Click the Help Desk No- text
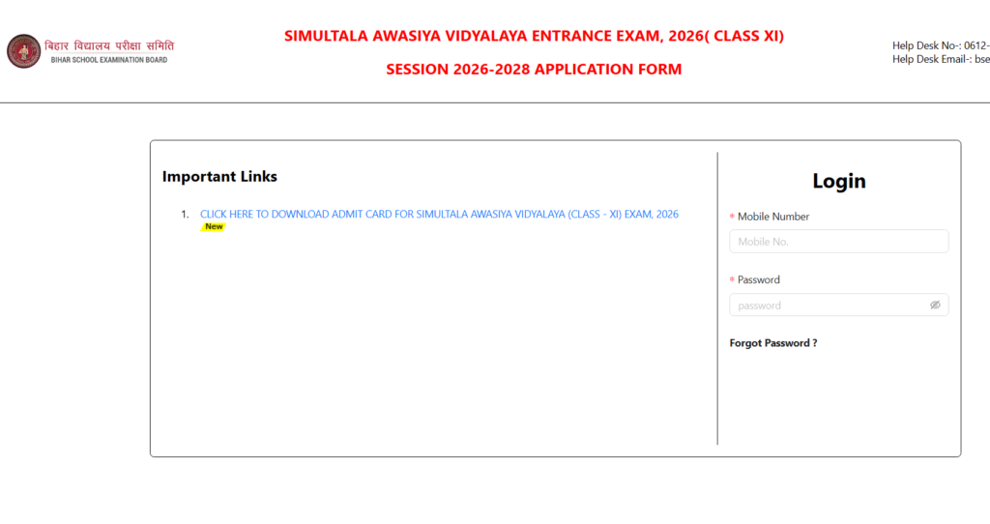The height and width of the screenshot is (524, 990). 941,45
